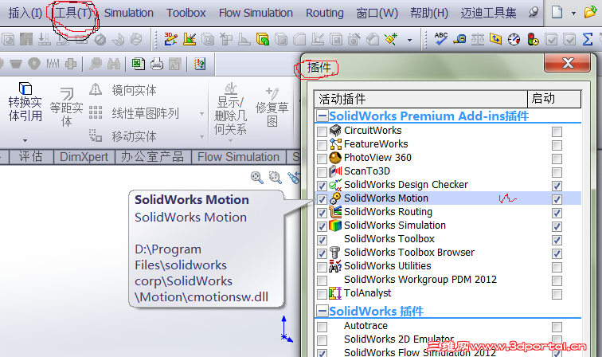Open dropdown arrow next to 移动实体

click(201, 137)
